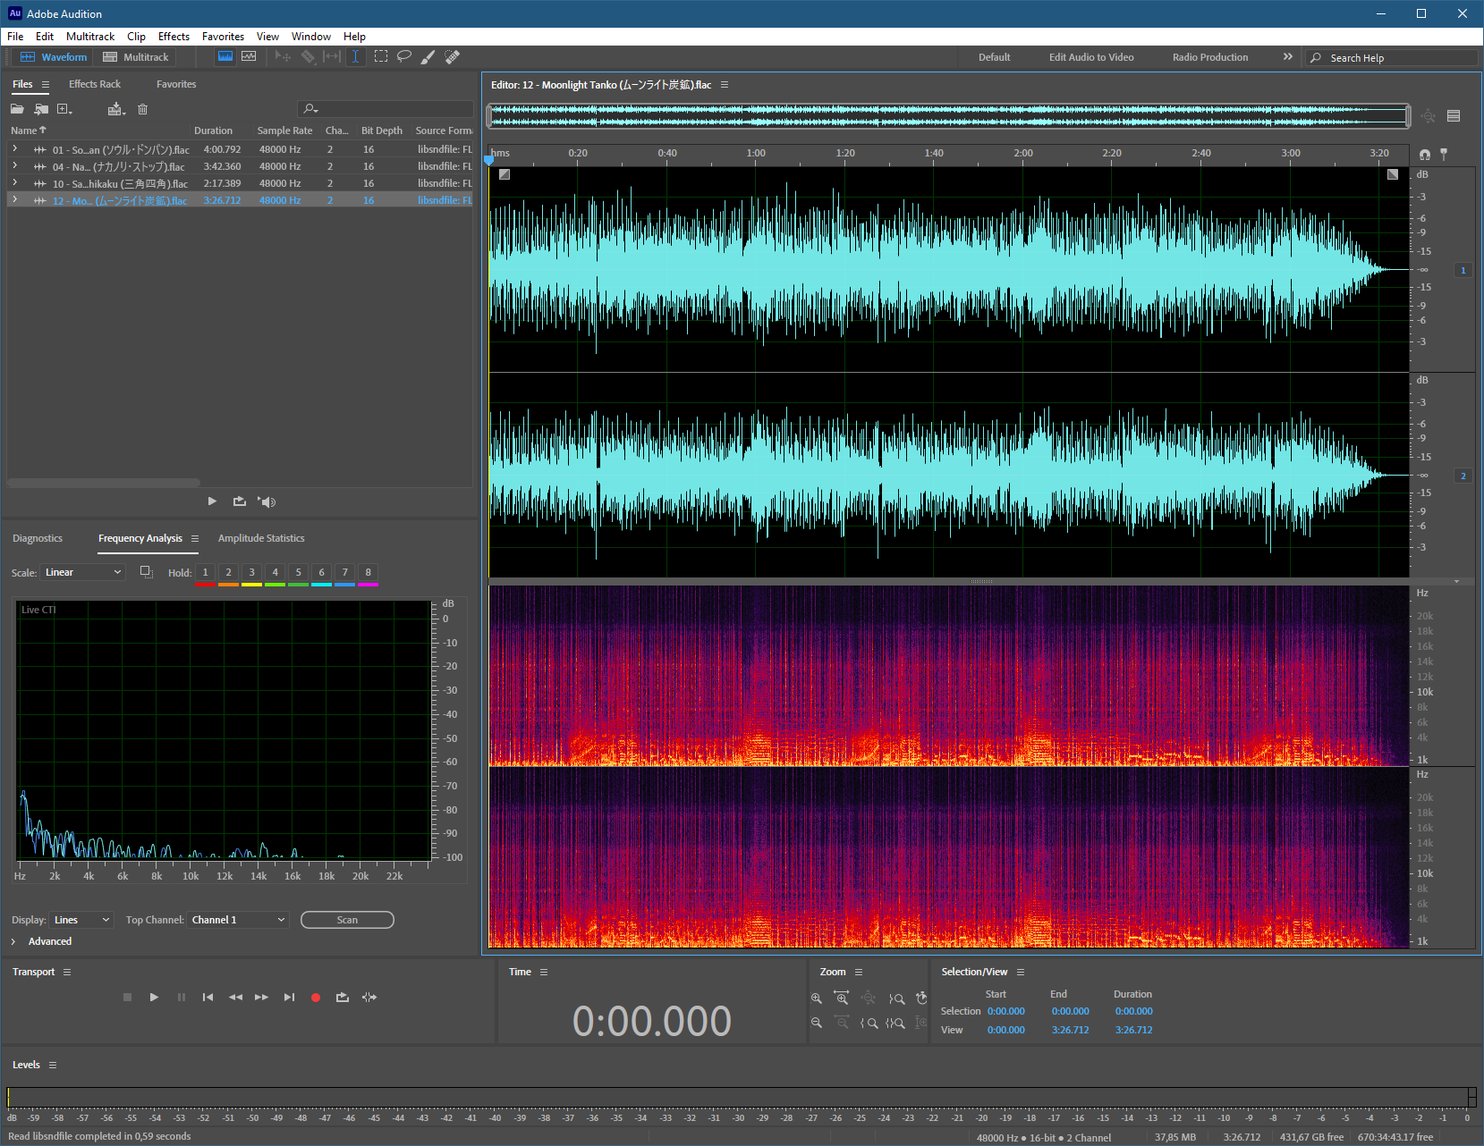1484x1146 pixels.
Task: Click the Skip Selection transport icon
Action: coord(369,998)
